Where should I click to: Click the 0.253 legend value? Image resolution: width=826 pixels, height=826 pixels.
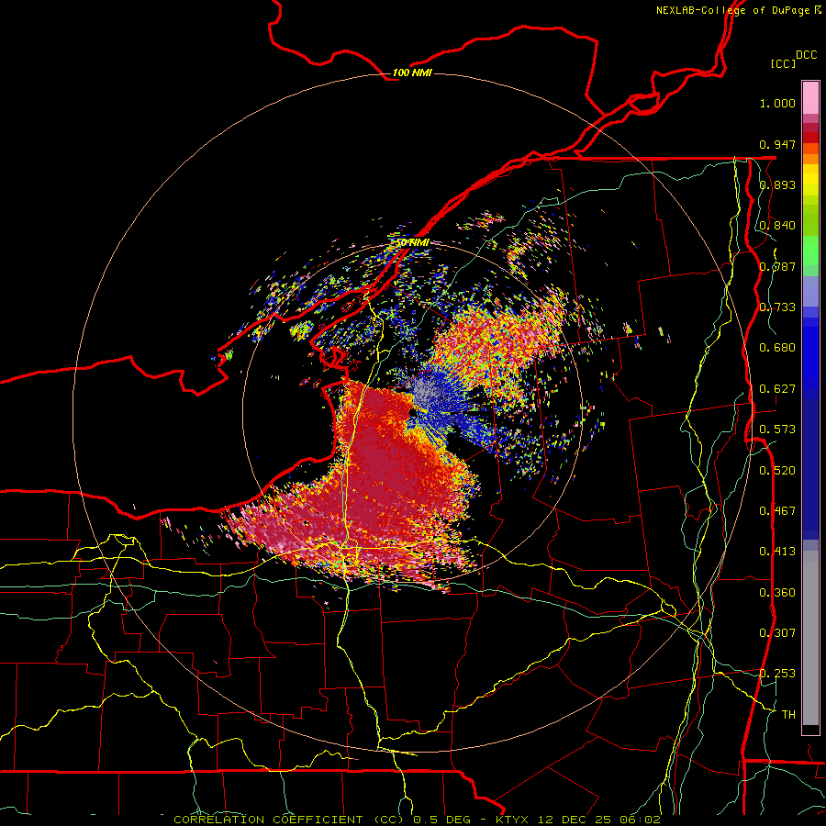pos(777,674)
